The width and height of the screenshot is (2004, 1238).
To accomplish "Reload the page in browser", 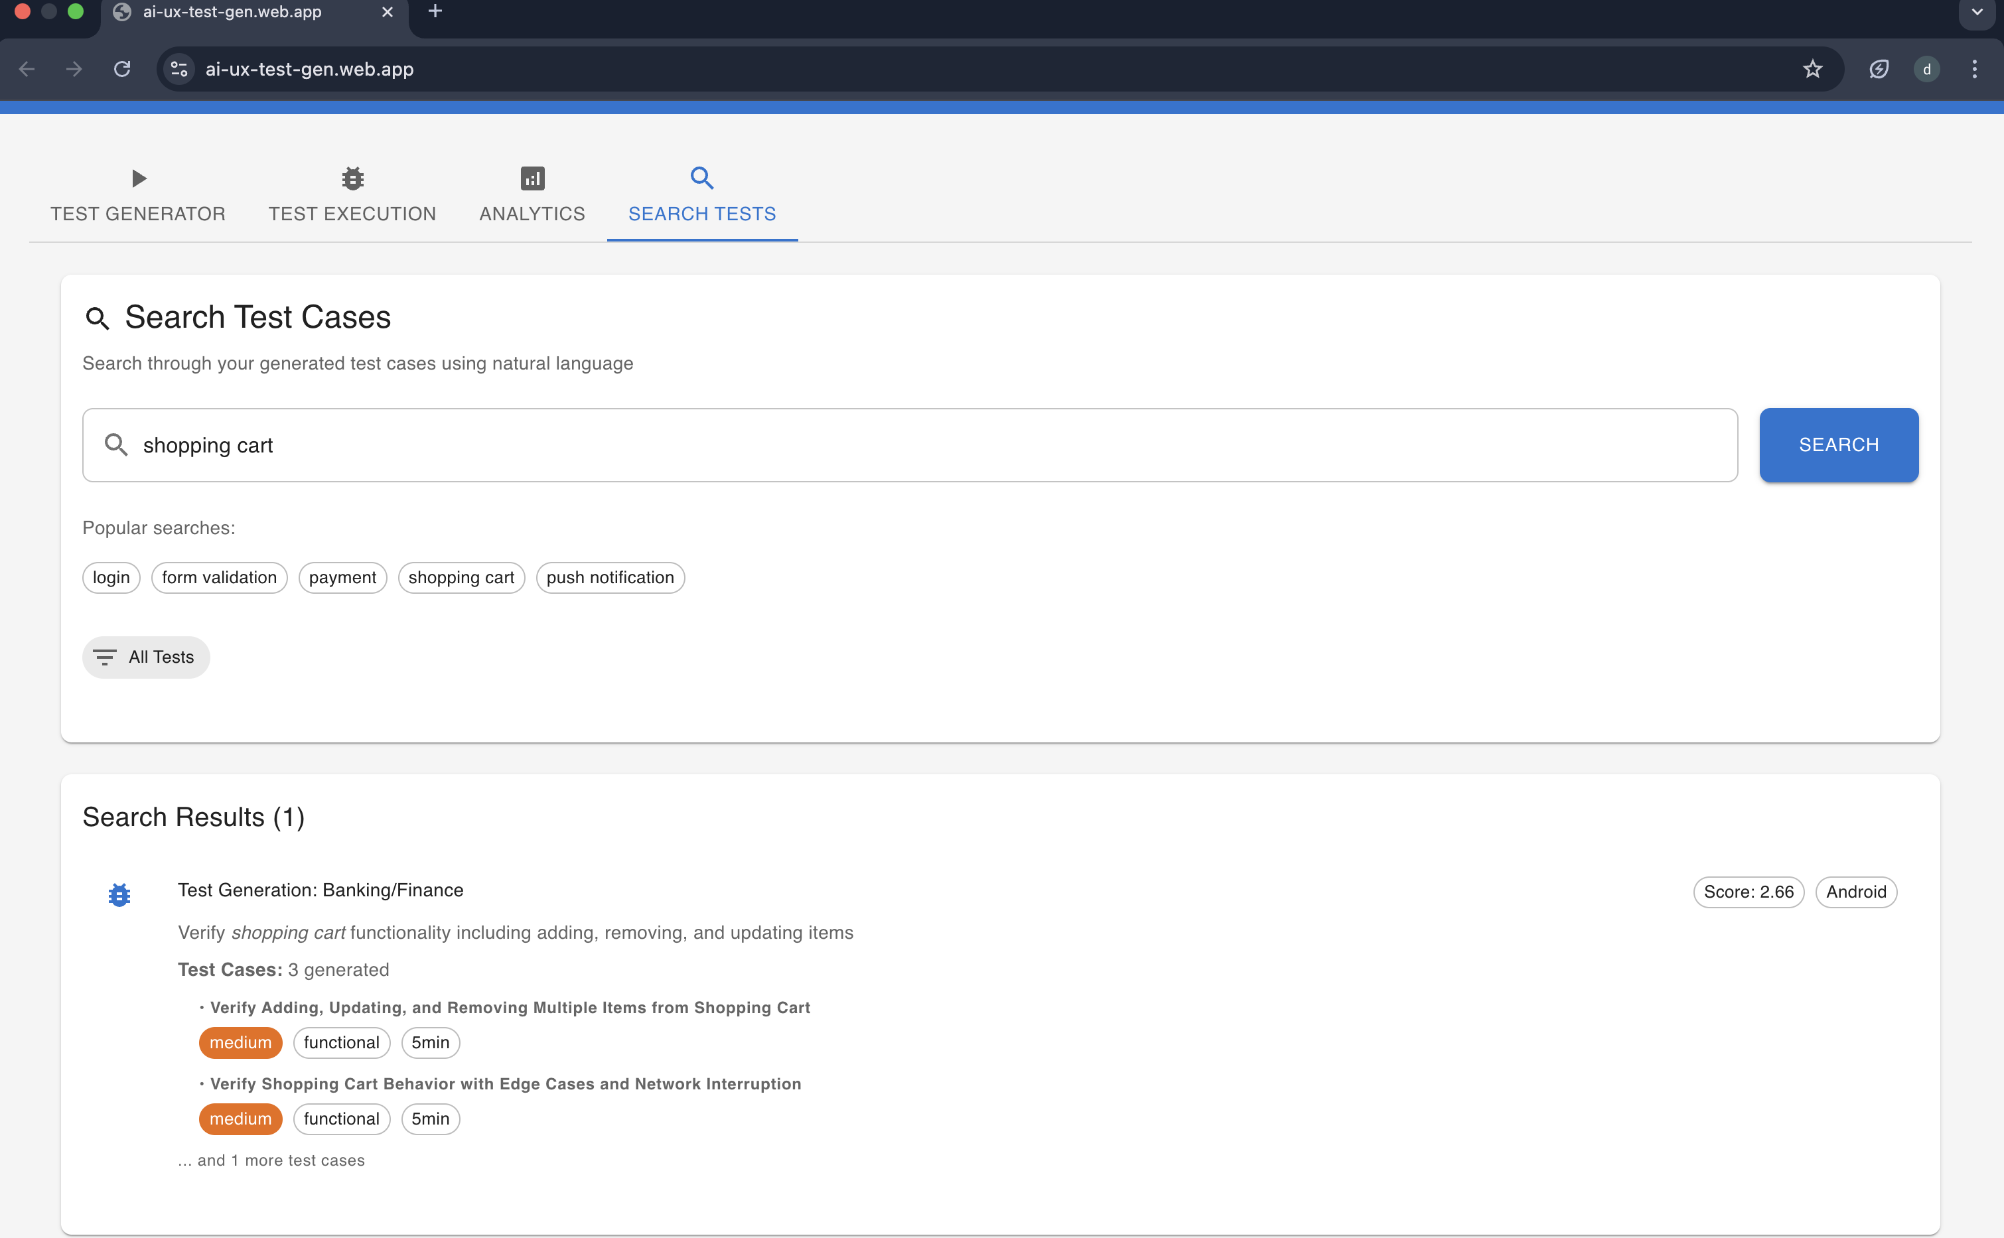I will pyautogui.click(x=122, y=69).
